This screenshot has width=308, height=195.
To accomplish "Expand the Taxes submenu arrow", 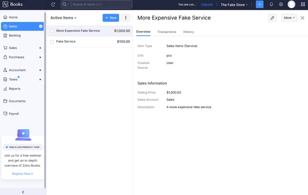I will [40, 79].
